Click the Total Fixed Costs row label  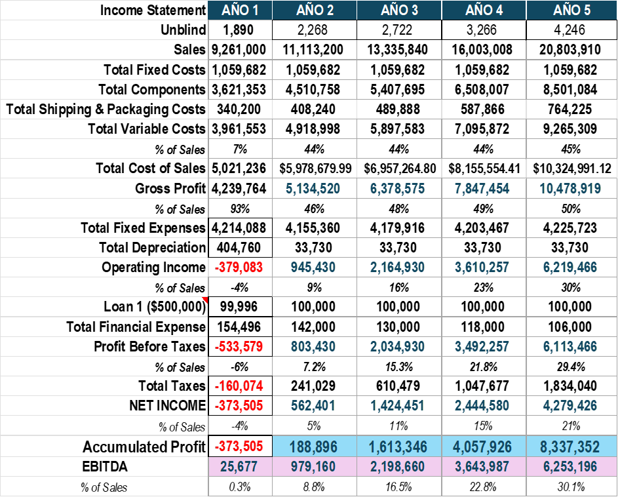click(155, 70)
